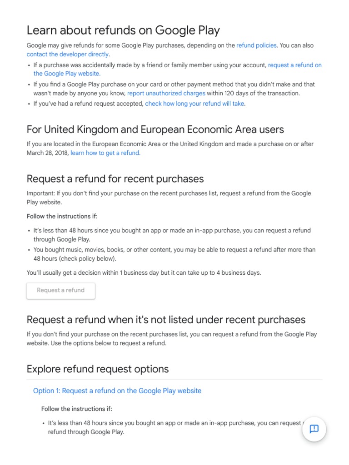This screenshot has width=349, height=465.
Task: Click the '1 business day' decision sentence
Action: coord(144,273)
